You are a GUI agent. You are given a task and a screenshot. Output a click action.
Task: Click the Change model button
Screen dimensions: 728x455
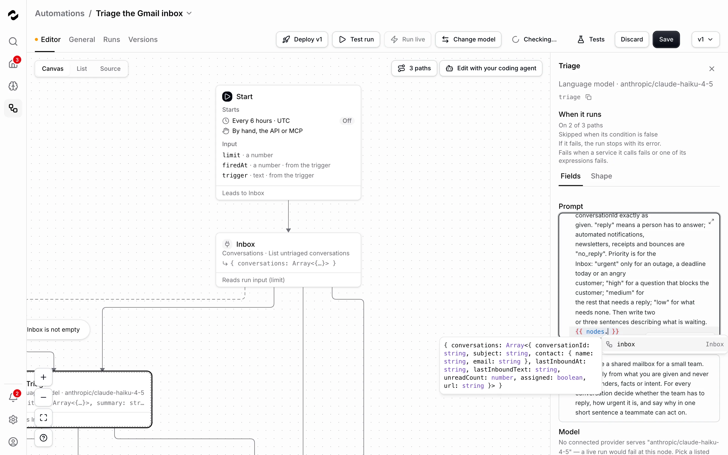(468, 39)
